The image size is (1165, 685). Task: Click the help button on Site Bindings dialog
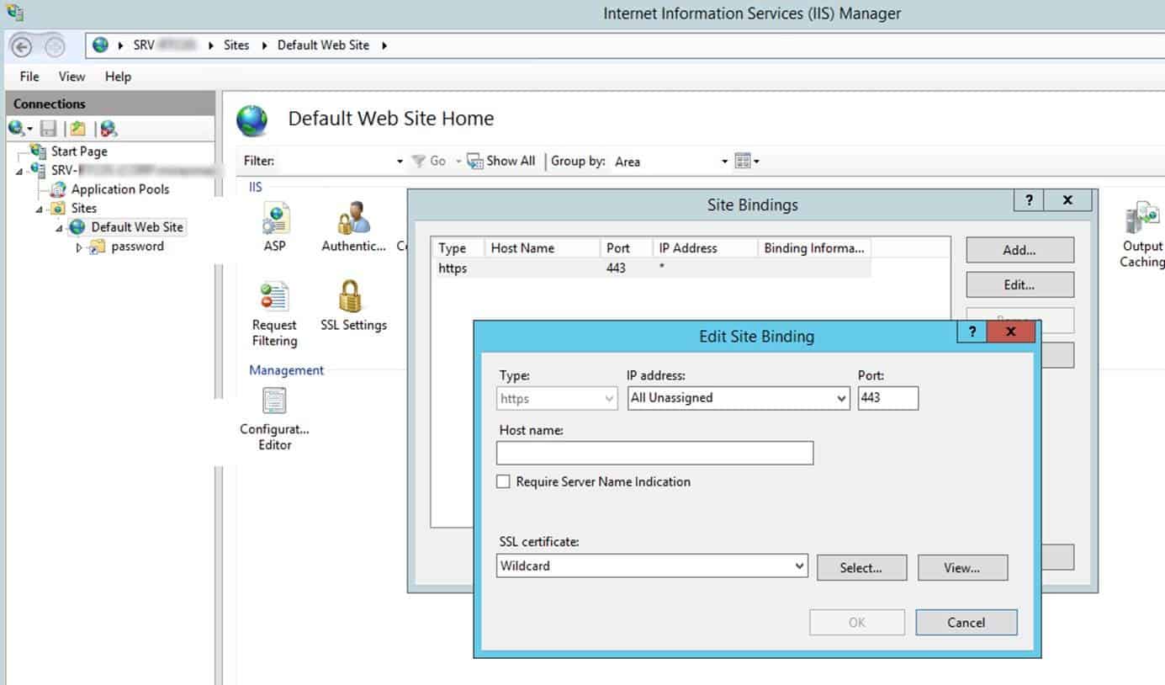1030,200
